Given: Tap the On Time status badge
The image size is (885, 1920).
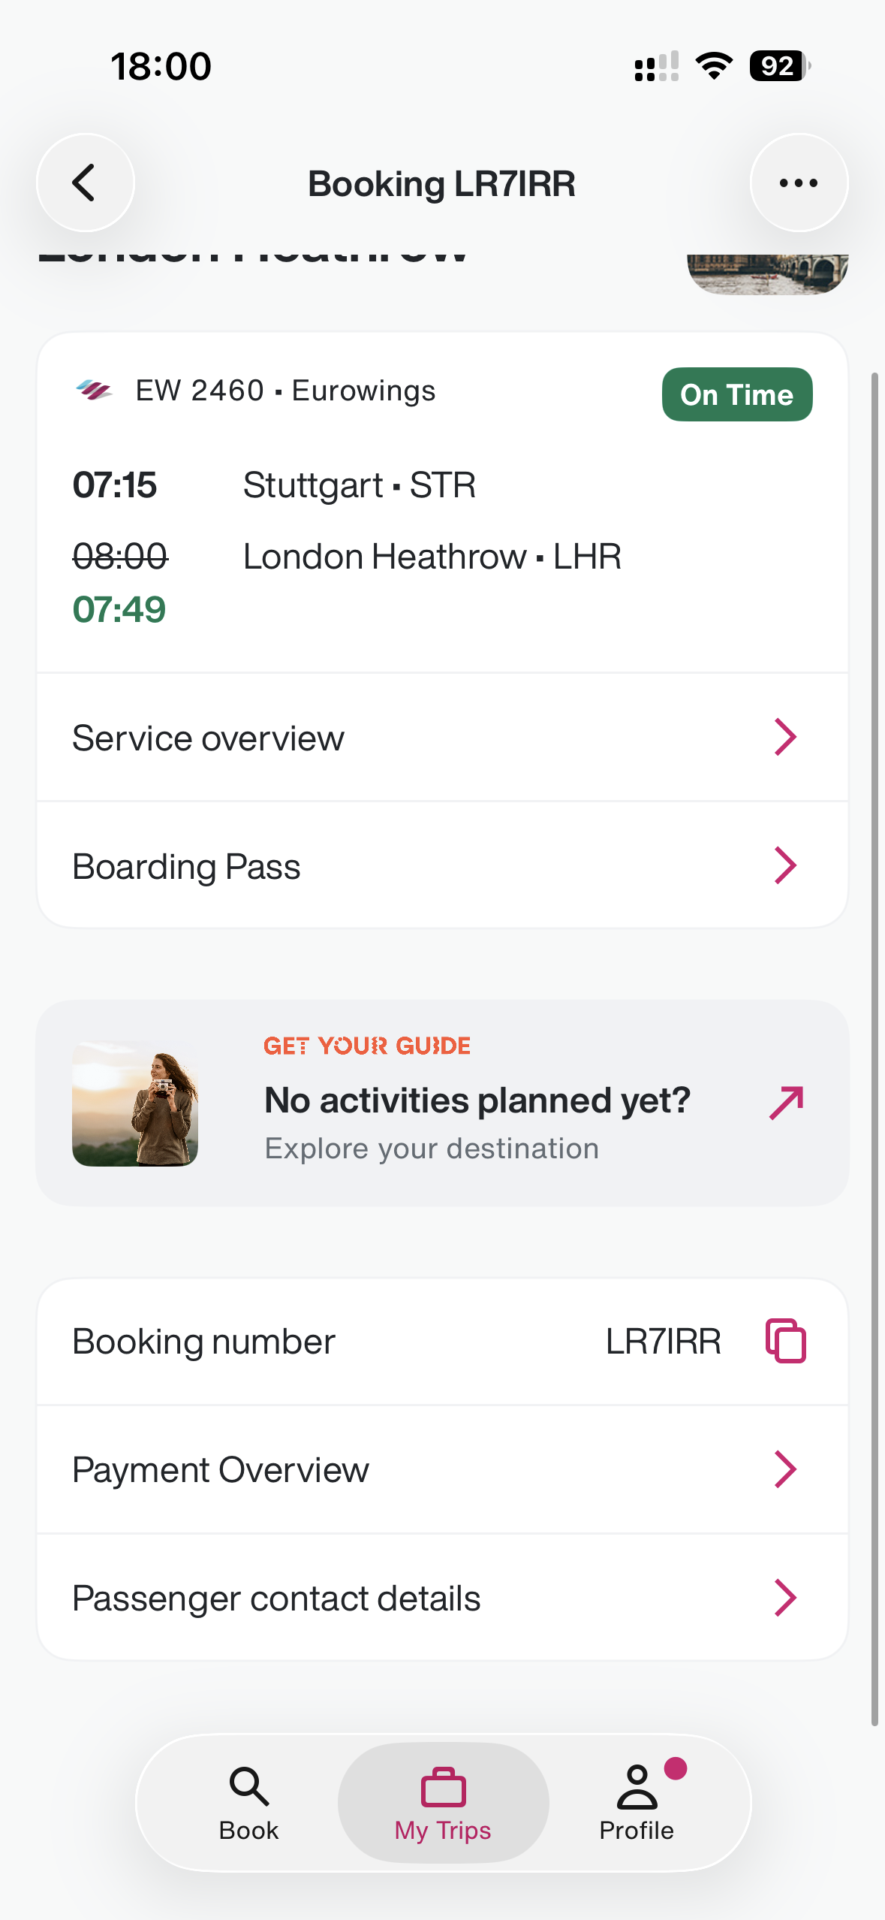Looking at the screenshot, I should [736, 394].
